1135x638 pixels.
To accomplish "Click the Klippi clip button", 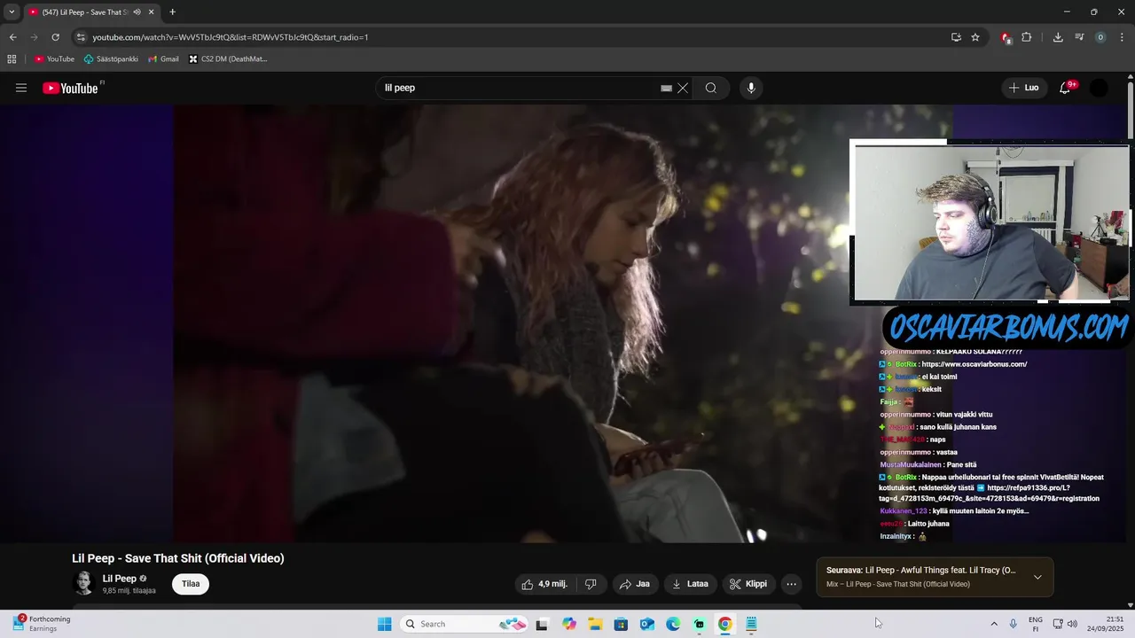I will coord(748,584).
